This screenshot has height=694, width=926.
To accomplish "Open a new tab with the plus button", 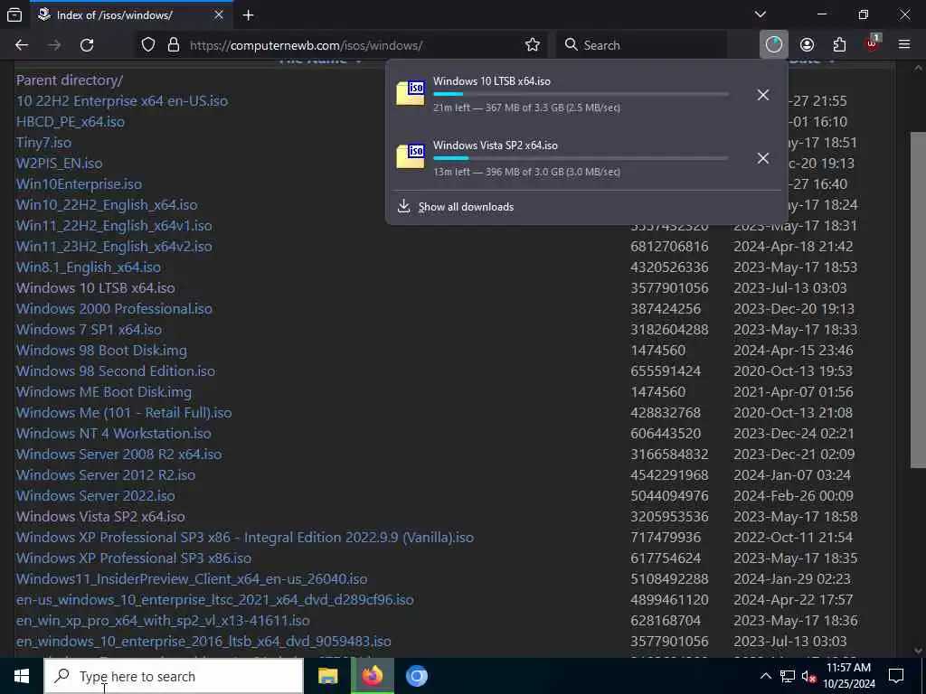I will (x=248, y=15).
